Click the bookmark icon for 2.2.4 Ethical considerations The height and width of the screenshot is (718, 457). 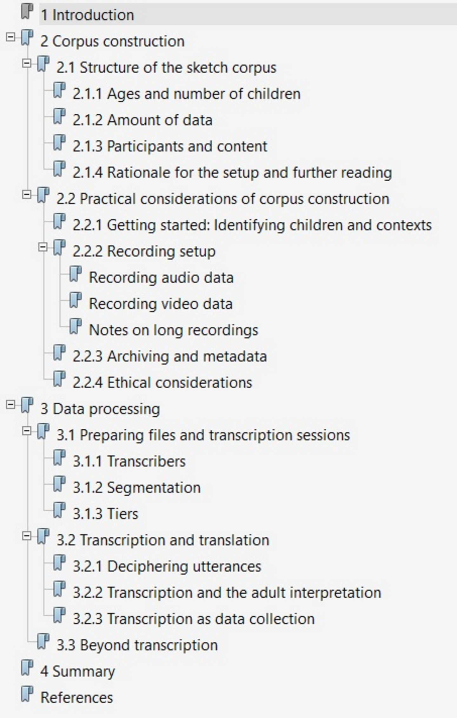click(x=59, y=379)
